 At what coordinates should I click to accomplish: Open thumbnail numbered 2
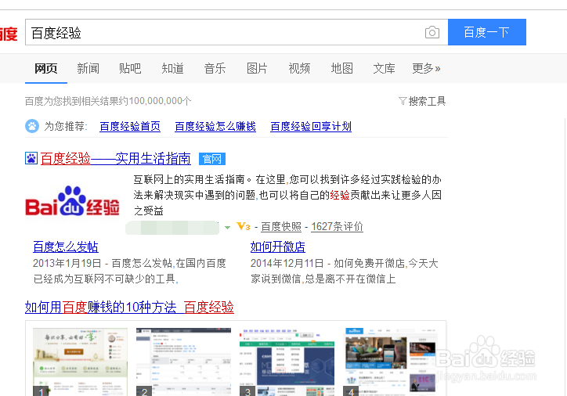(x=183, y=362)
